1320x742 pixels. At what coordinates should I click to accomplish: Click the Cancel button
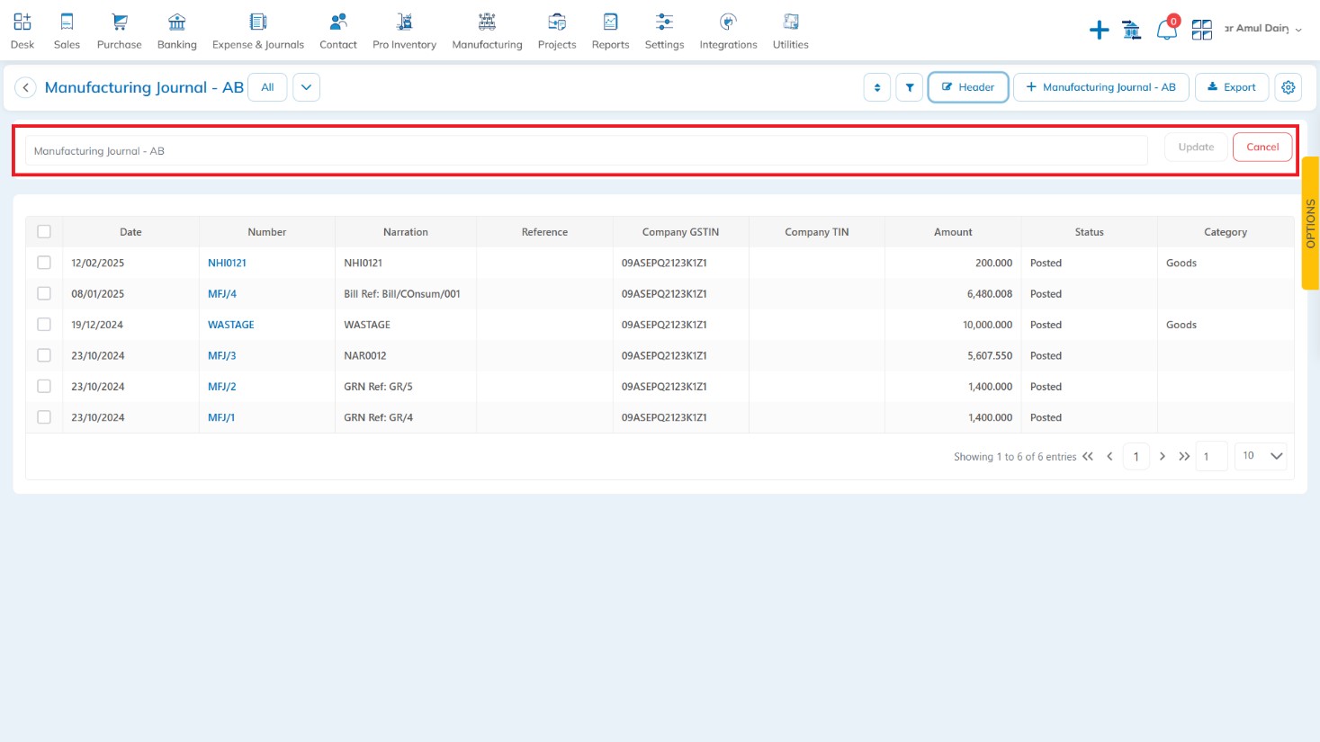click(1262, 147)
